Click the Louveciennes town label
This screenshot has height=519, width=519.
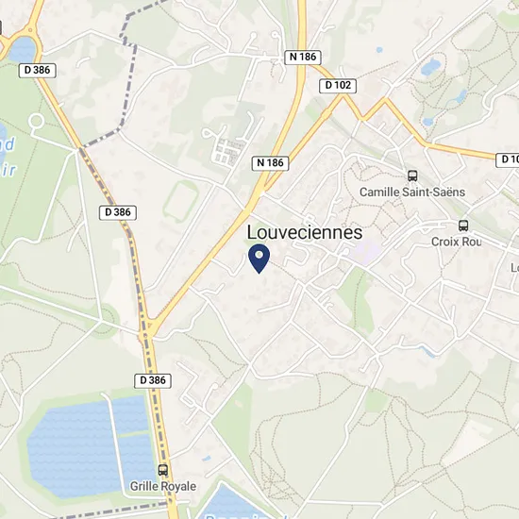tap(305, 232)
